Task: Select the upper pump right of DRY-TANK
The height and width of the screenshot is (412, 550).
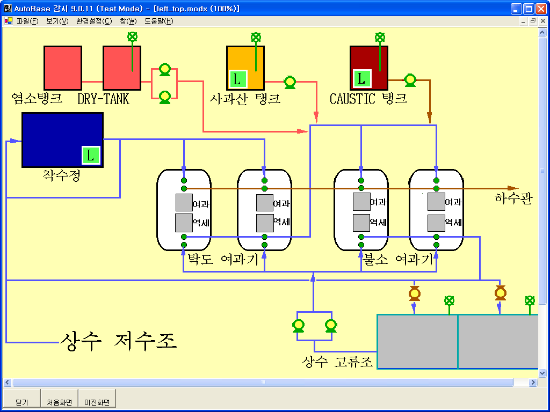Action: [165, 70]
